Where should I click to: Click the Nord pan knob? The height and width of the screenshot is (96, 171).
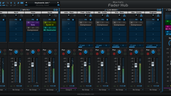point(16,52)
